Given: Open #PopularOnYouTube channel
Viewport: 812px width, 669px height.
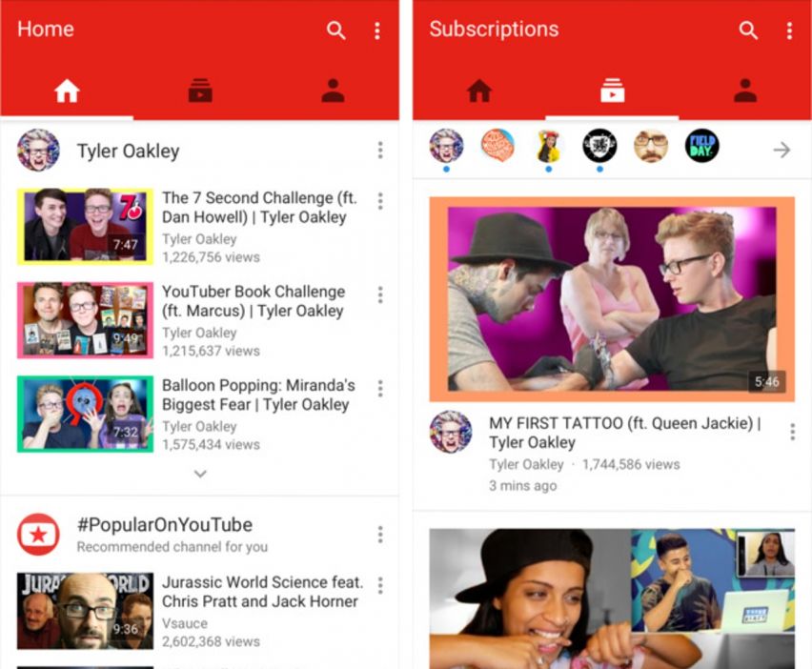Looking at the screenshot, I should pyautogui.click(x=164, y=525).
